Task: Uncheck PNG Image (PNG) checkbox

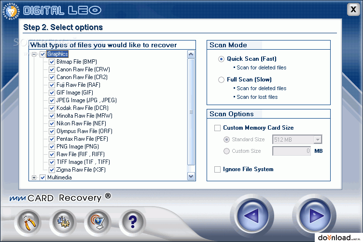Action: [x=52, y=147]
